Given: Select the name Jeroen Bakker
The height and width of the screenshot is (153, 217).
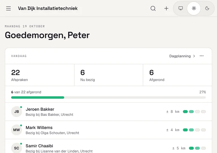Looking at the screenshot, I should (x=40, y=109).
